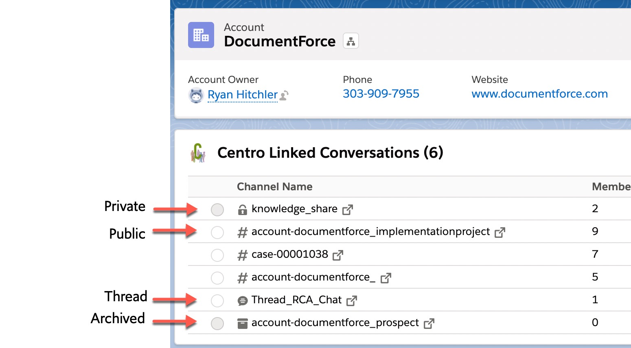The image size is (631, 348).
Task: Click the Phone field label
Action: coord(357,80)
